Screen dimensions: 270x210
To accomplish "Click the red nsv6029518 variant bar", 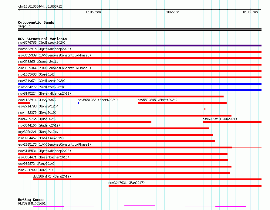I will tap(232, 122).
